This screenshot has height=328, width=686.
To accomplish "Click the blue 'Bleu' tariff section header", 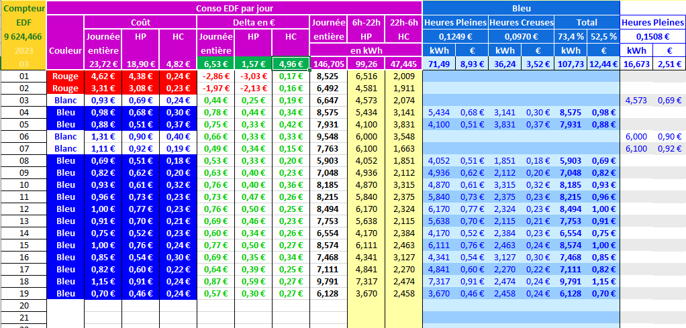I will pyautogui.click(x=520, y=9).
